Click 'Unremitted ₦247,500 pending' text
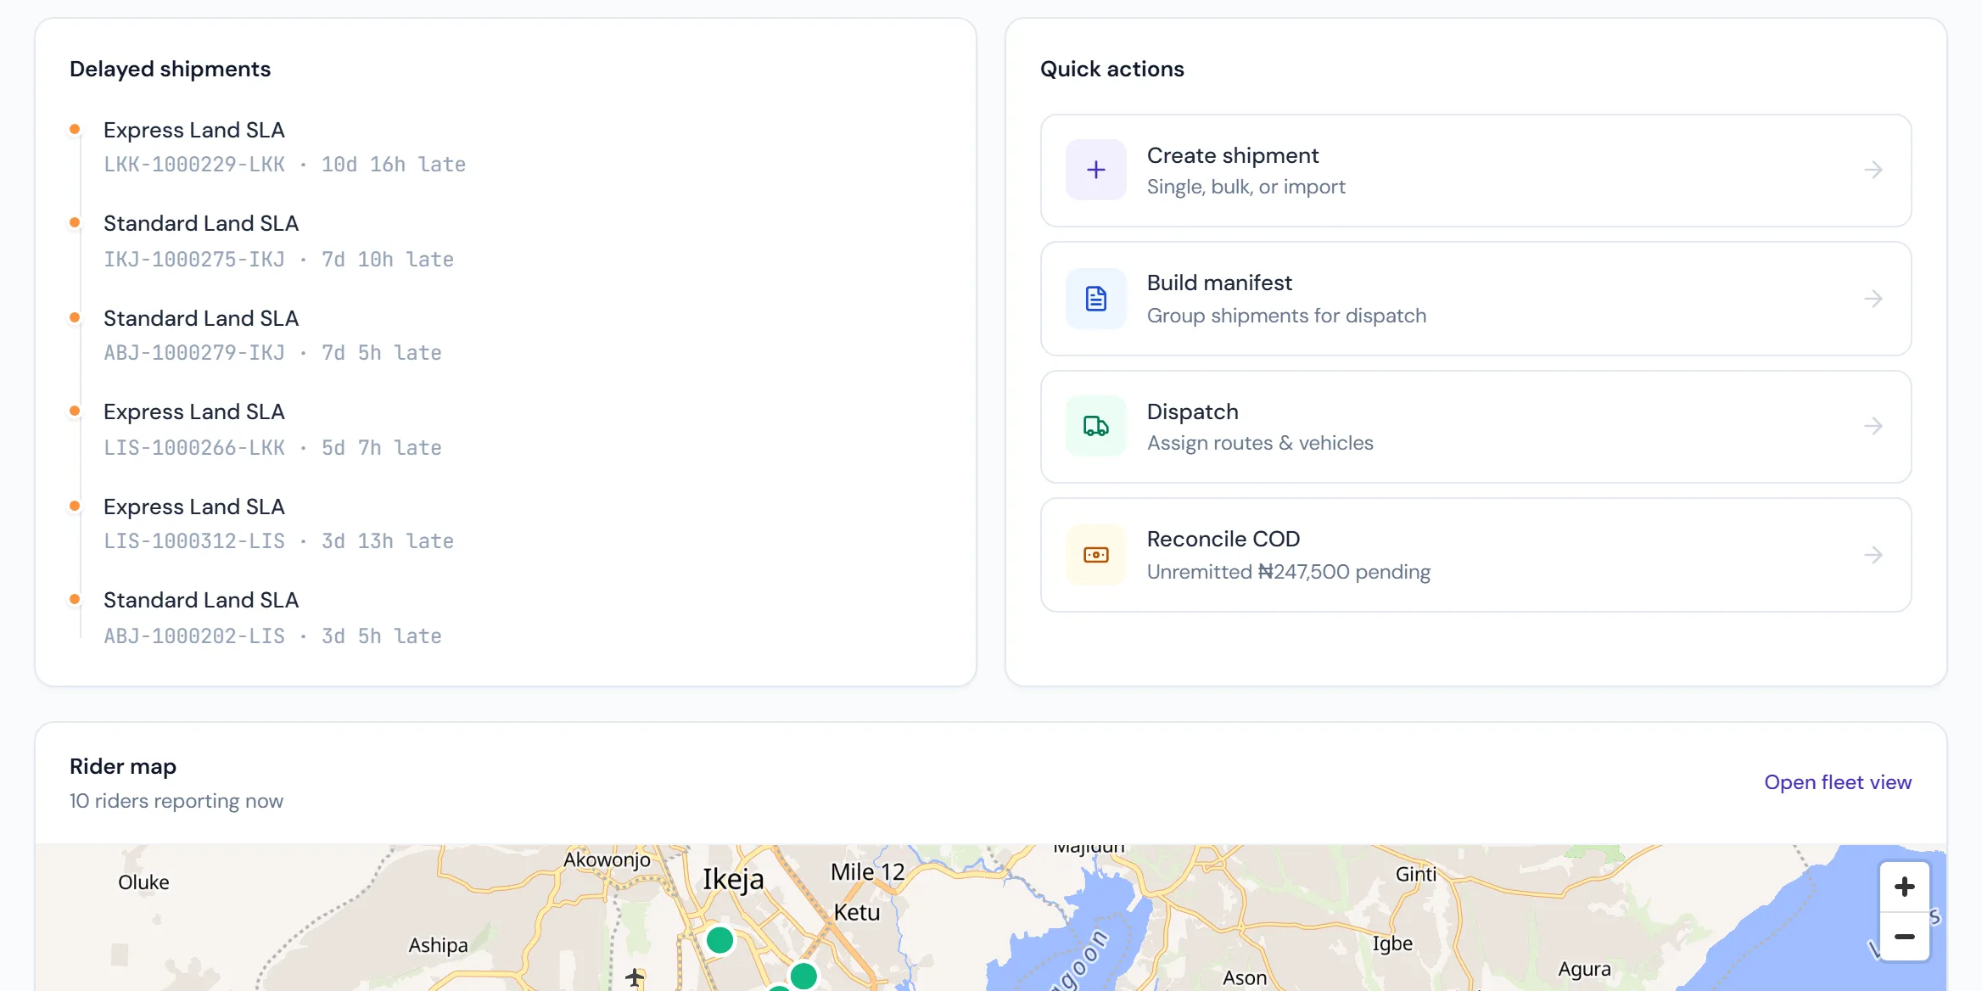Viewport: 1982px width, 991px height. tap(1288, 572)
